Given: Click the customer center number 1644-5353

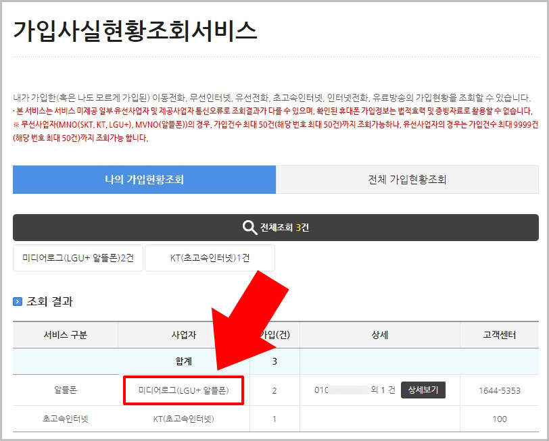Looking at the screenshot, I should pyautogui.click(x=499, y=390).
